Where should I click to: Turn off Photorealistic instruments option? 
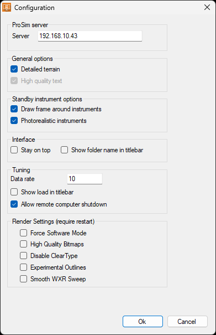click(x=14, y=121)
